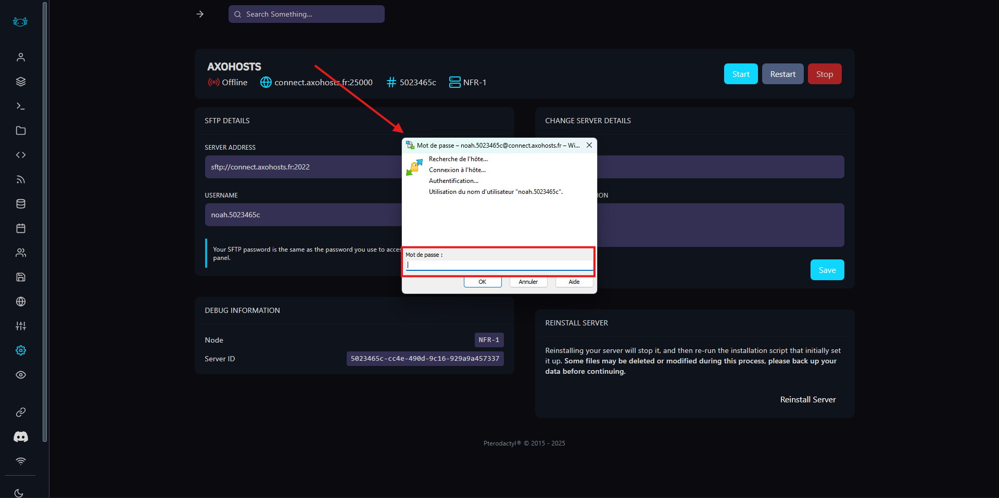Screen dimensions: 999x498
Task: Open the startup sliders icon in sidebar
Action: [21, 326]
